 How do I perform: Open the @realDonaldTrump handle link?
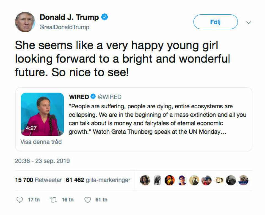(64, 27)
